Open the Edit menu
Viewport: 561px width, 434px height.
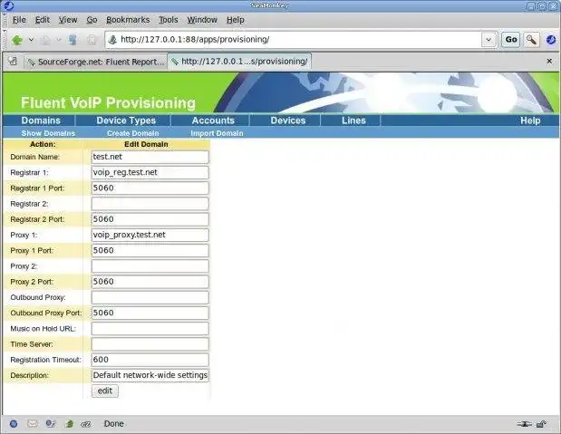pos(43,20)
